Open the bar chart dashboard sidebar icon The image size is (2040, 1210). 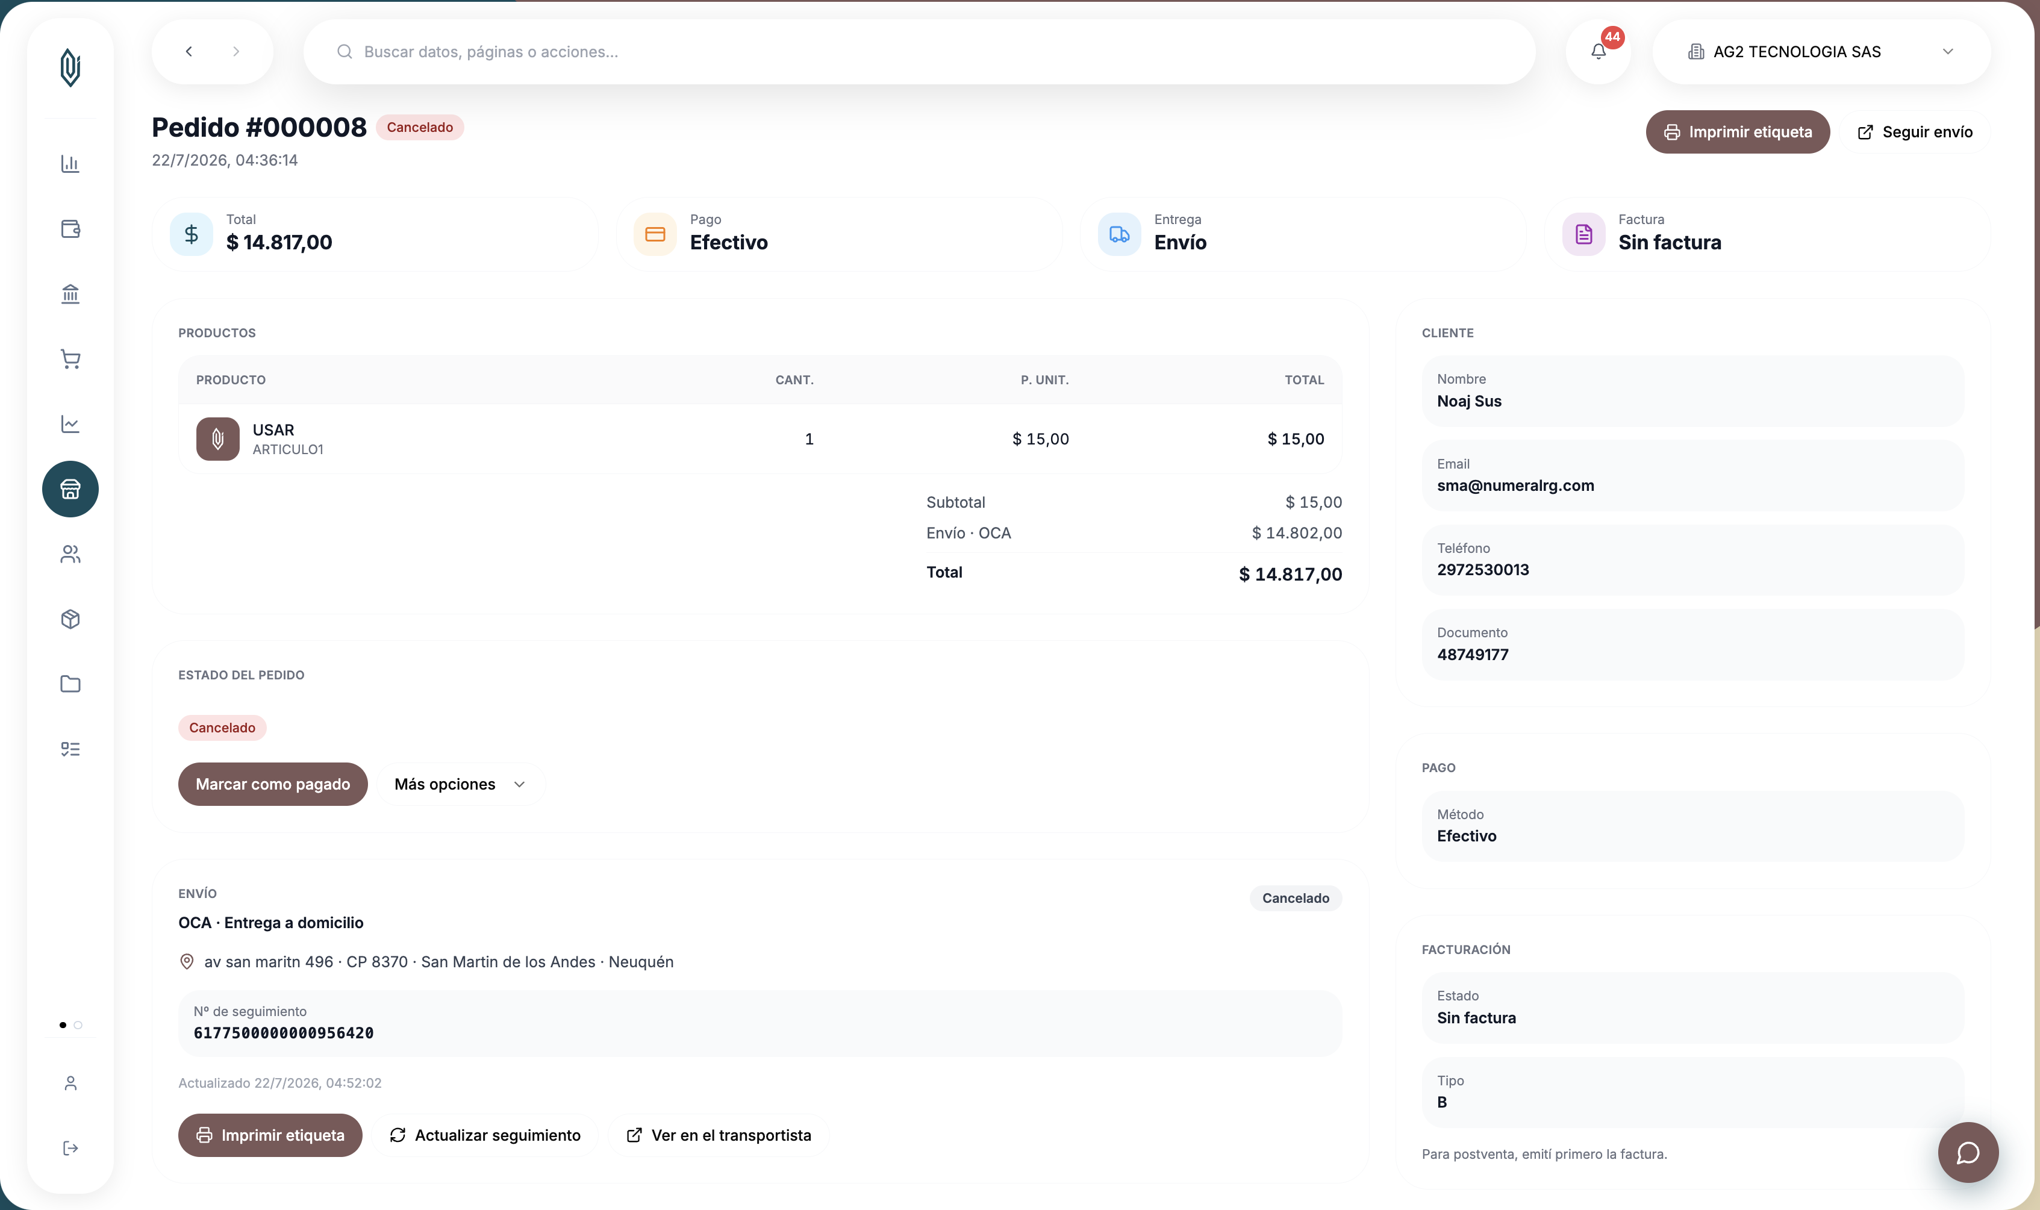(x=70, y=164)
